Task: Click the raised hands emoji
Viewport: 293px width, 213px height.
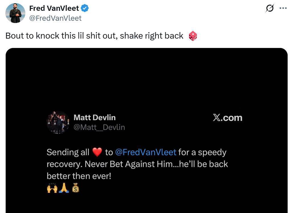Action: (52, 188)
